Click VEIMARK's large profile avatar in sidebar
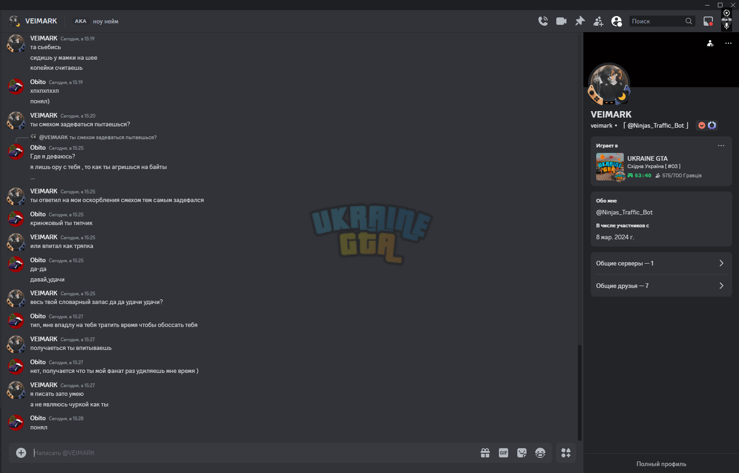739x473 pixels. click(x=609, y=84)
